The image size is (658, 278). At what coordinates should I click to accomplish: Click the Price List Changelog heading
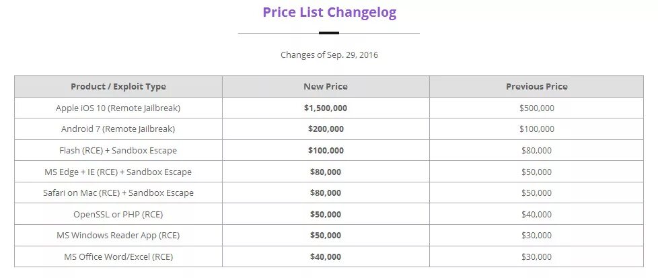click(x=329, y=12)
